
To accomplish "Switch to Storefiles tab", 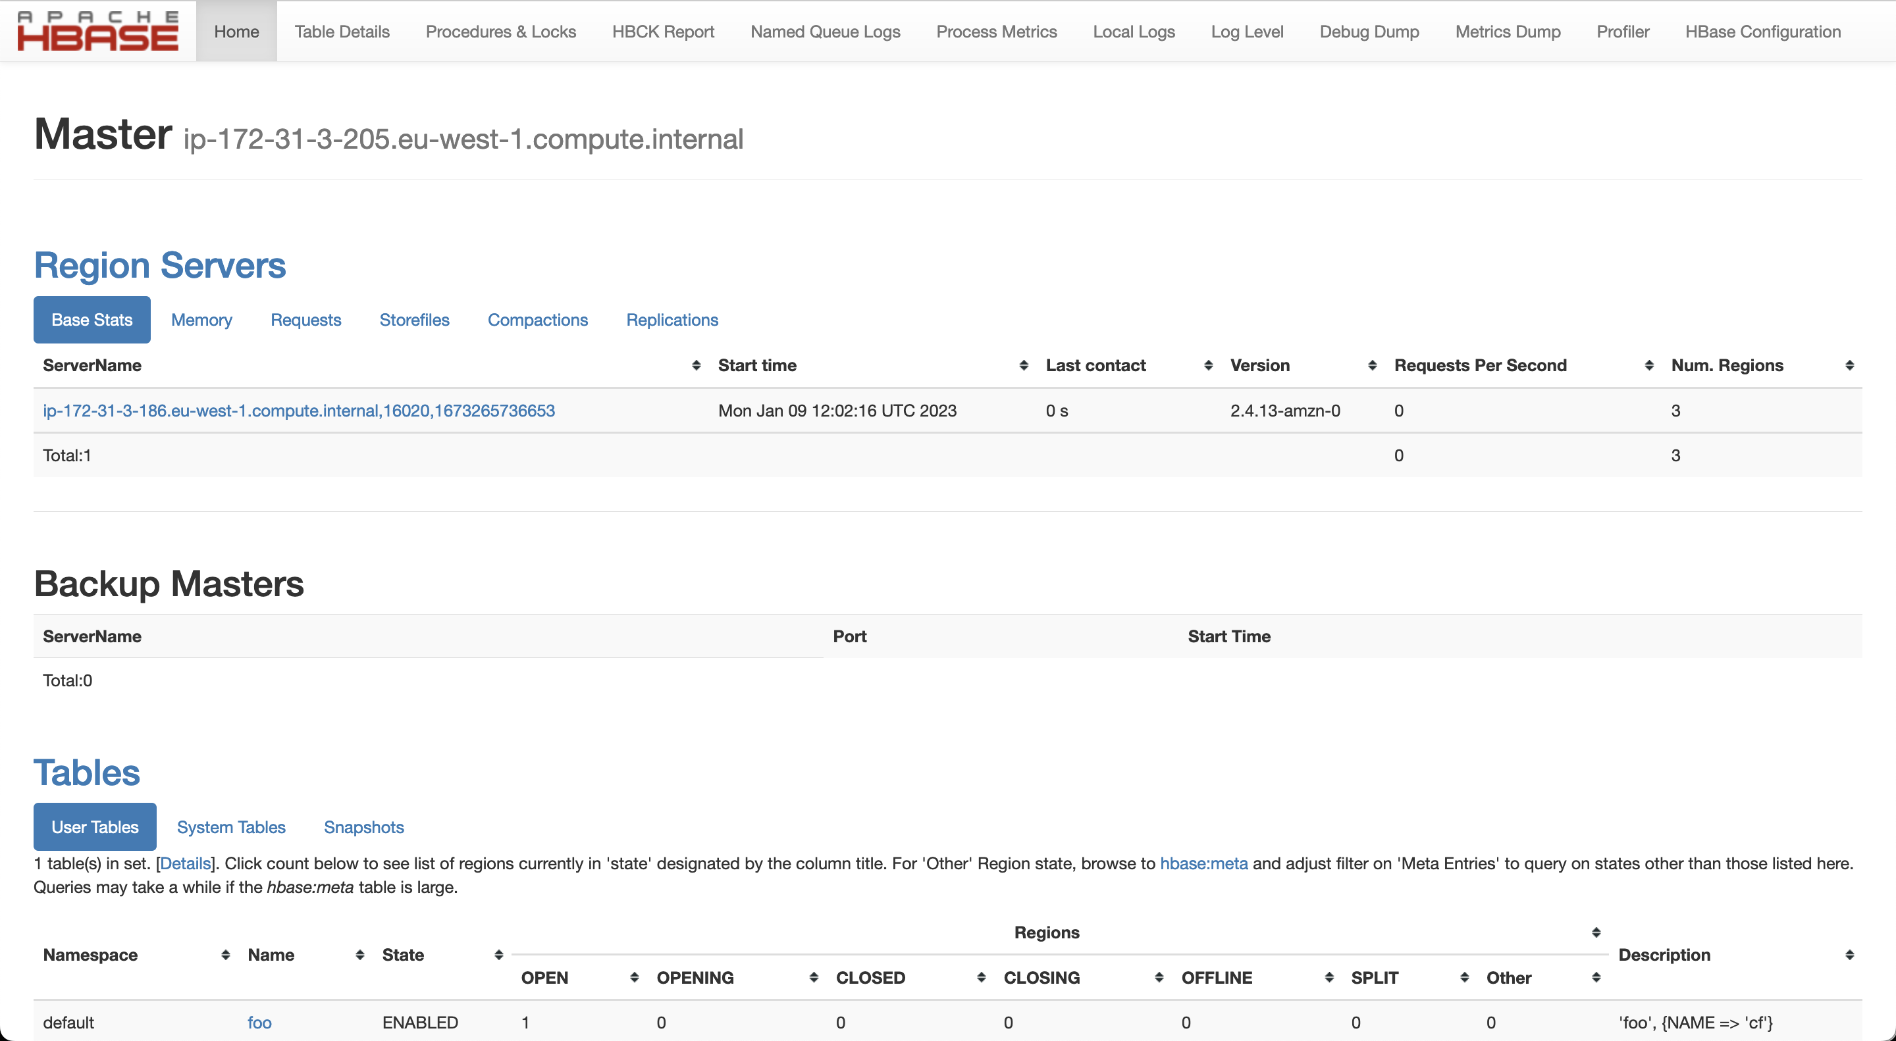I will coord(414,320).
